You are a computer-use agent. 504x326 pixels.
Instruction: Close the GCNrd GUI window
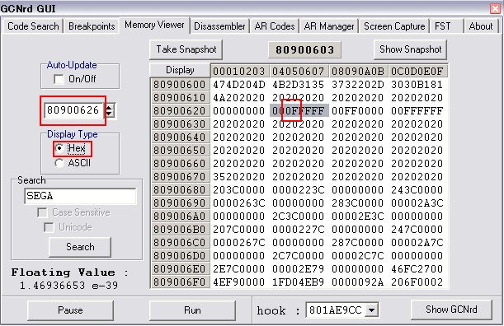click(x=495, y=8)
